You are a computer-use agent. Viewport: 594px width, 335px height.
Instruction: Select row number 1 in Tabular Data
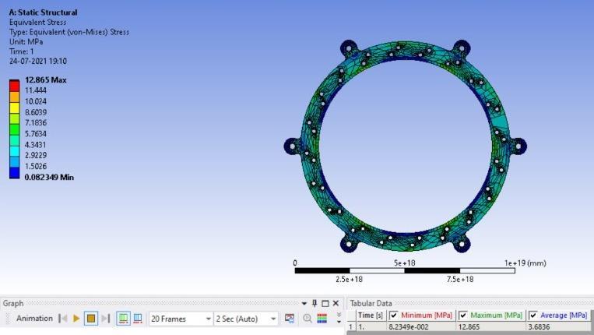[351, 327]
